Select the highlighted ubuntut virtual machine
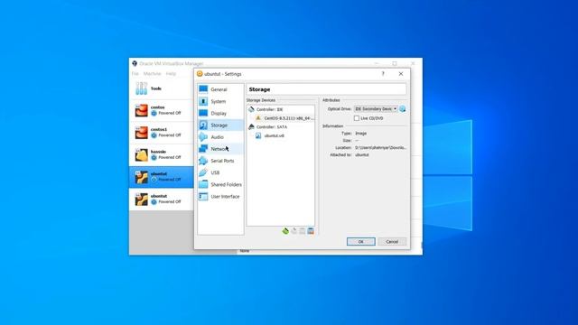 (161, 177)
